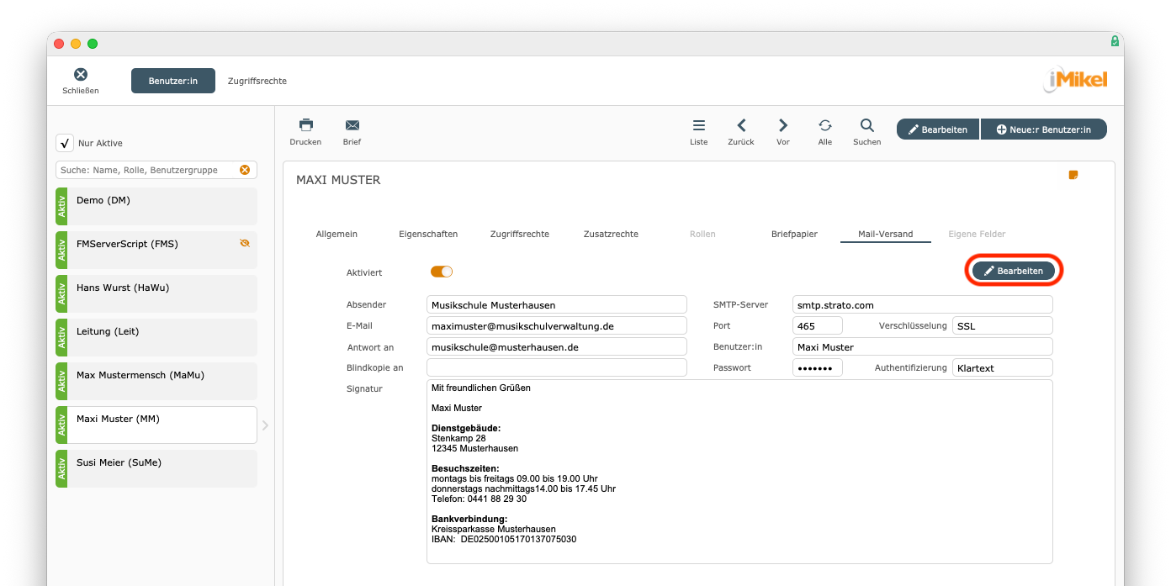Select user Hans Wurst (HaWu)

[156, 293]
